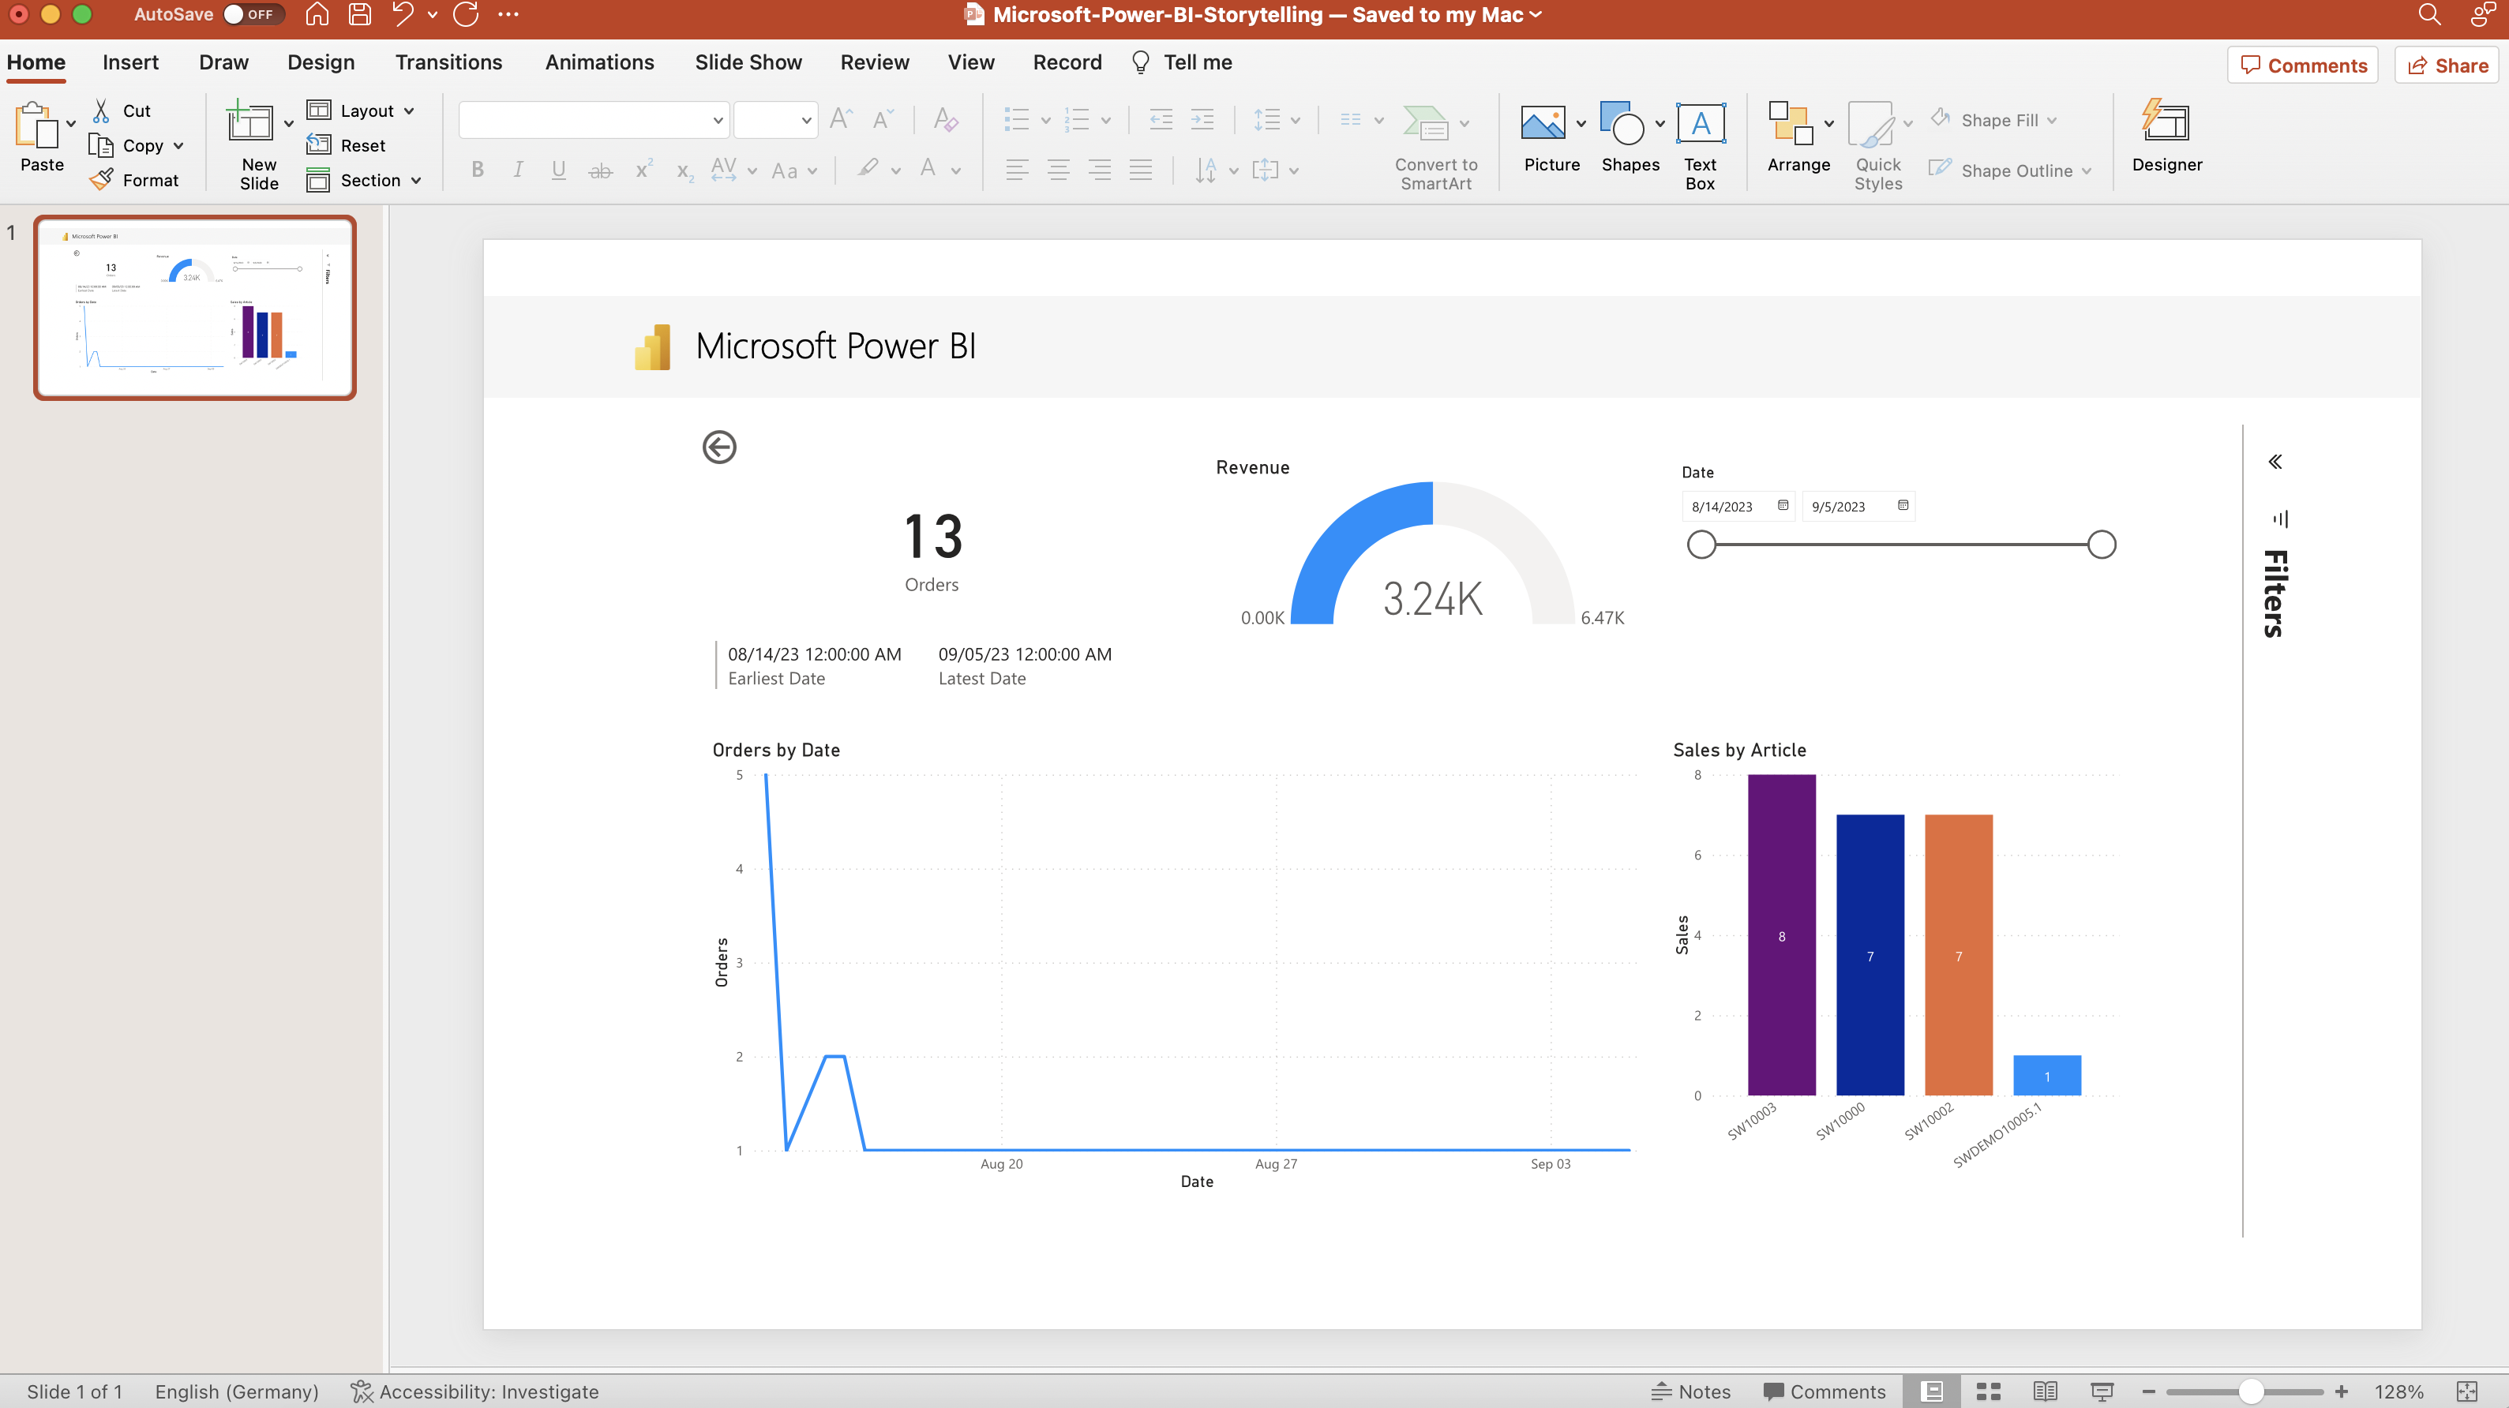This screenshot has width=2509, height=1408.
Task: Toggle the Notes pane
Action: (1691, 1391)
